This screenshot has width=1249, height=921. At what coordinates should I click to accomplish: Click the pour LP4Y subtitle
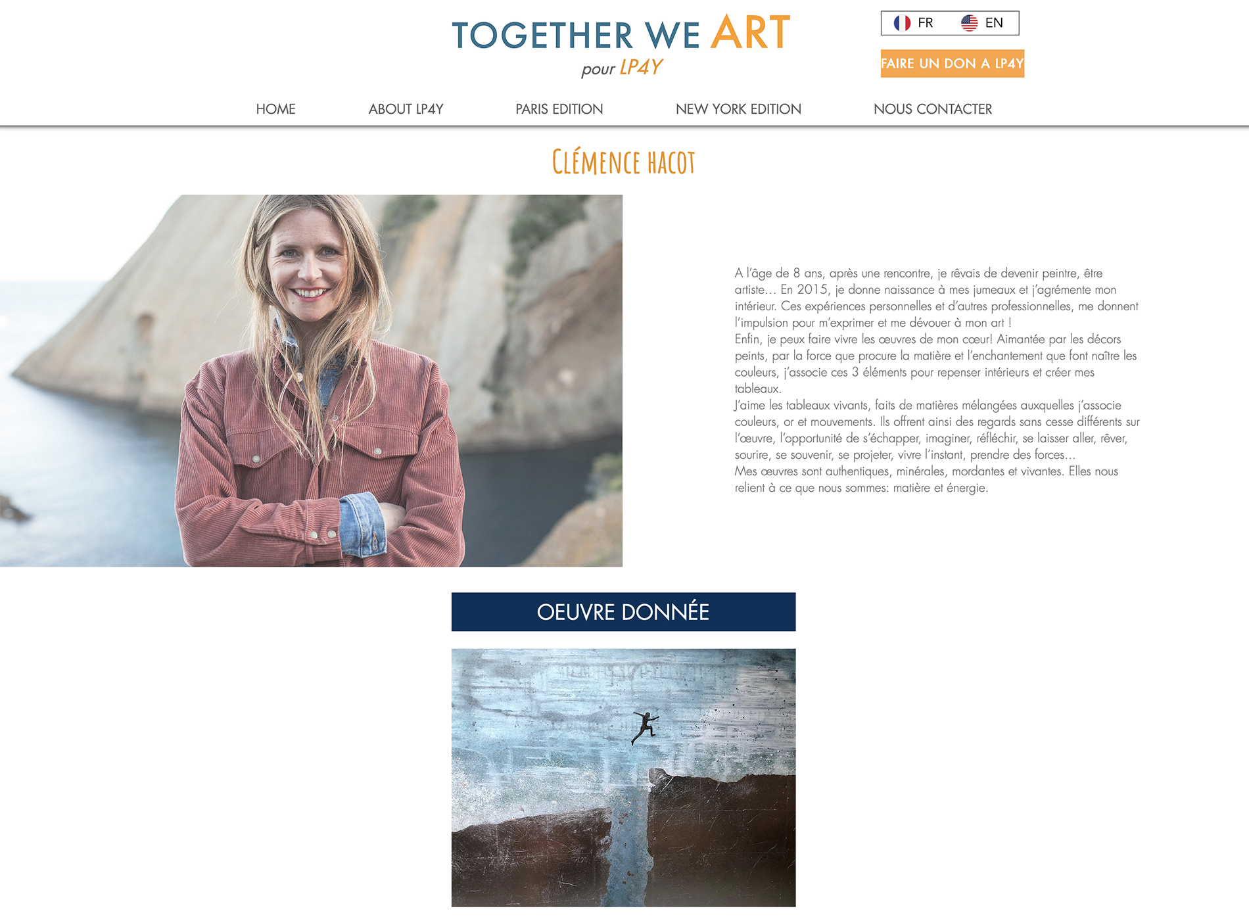(x=621, y=68)
